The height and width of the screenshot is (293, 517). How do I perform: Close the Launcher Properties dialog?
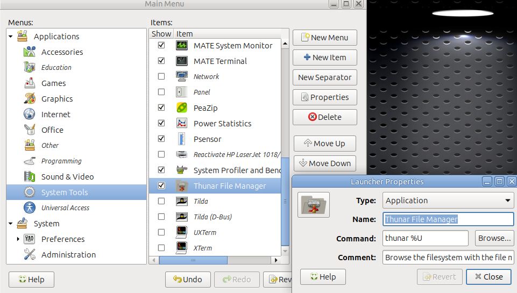click(488, 277)
